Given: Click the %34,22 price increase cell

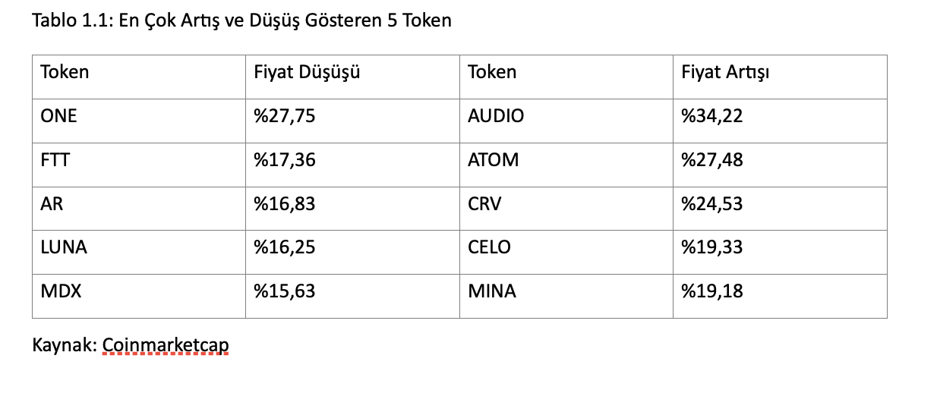Looking at the screenshot, I should pyautogui.click(x=780, y=121).
